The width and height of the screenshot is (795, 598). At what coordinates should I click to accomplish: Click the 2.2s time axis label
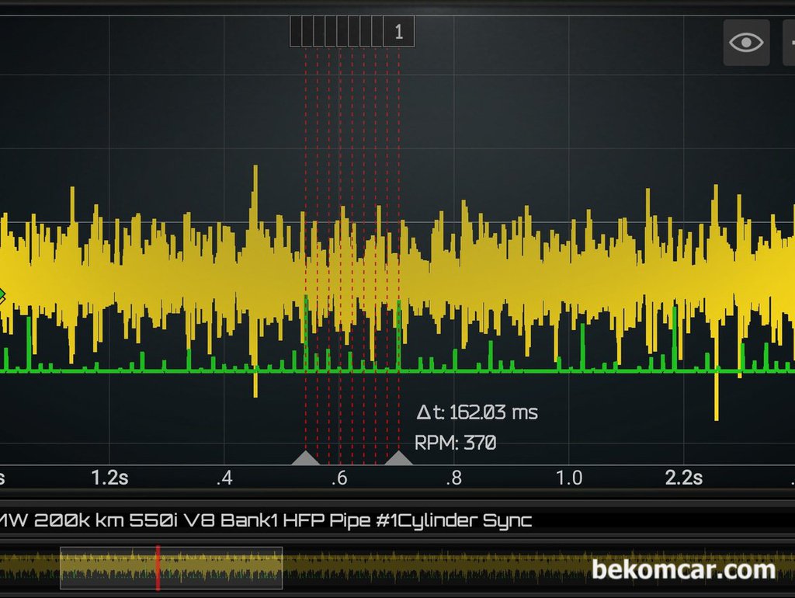tap(683, 477)
